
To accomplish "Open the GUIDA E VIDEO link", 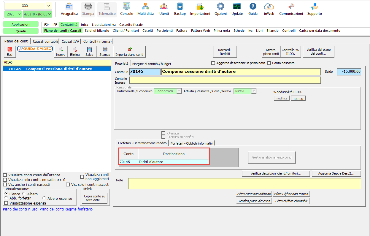I will click(35, 49).
